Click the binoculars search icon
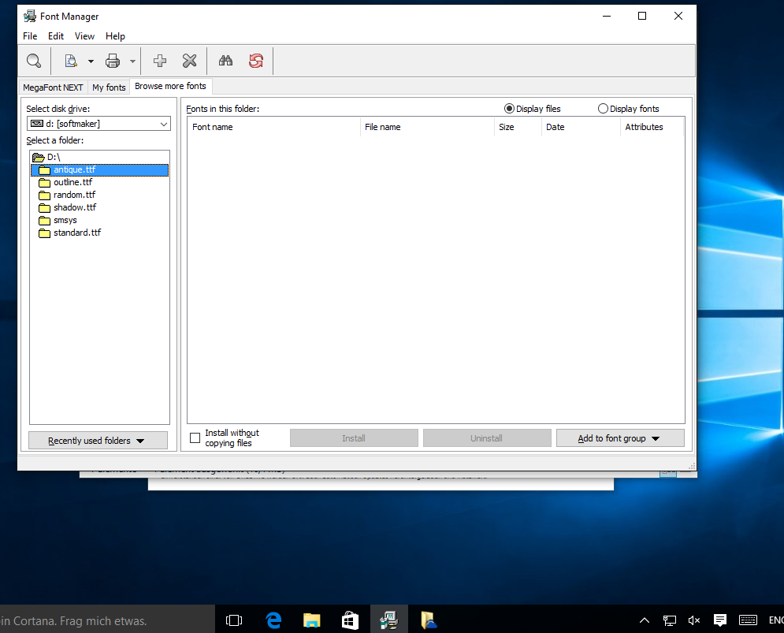Screen dimensions: 784x633 click(226, 61)
